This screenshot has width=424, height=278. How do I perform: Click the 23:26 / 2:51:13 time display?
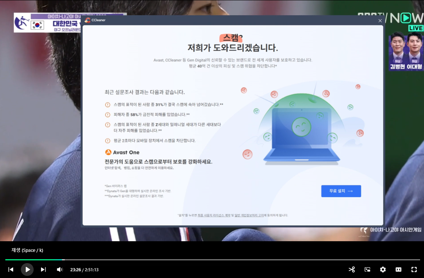coord(84,270)
